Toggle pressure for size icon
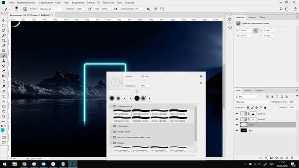 156,9
